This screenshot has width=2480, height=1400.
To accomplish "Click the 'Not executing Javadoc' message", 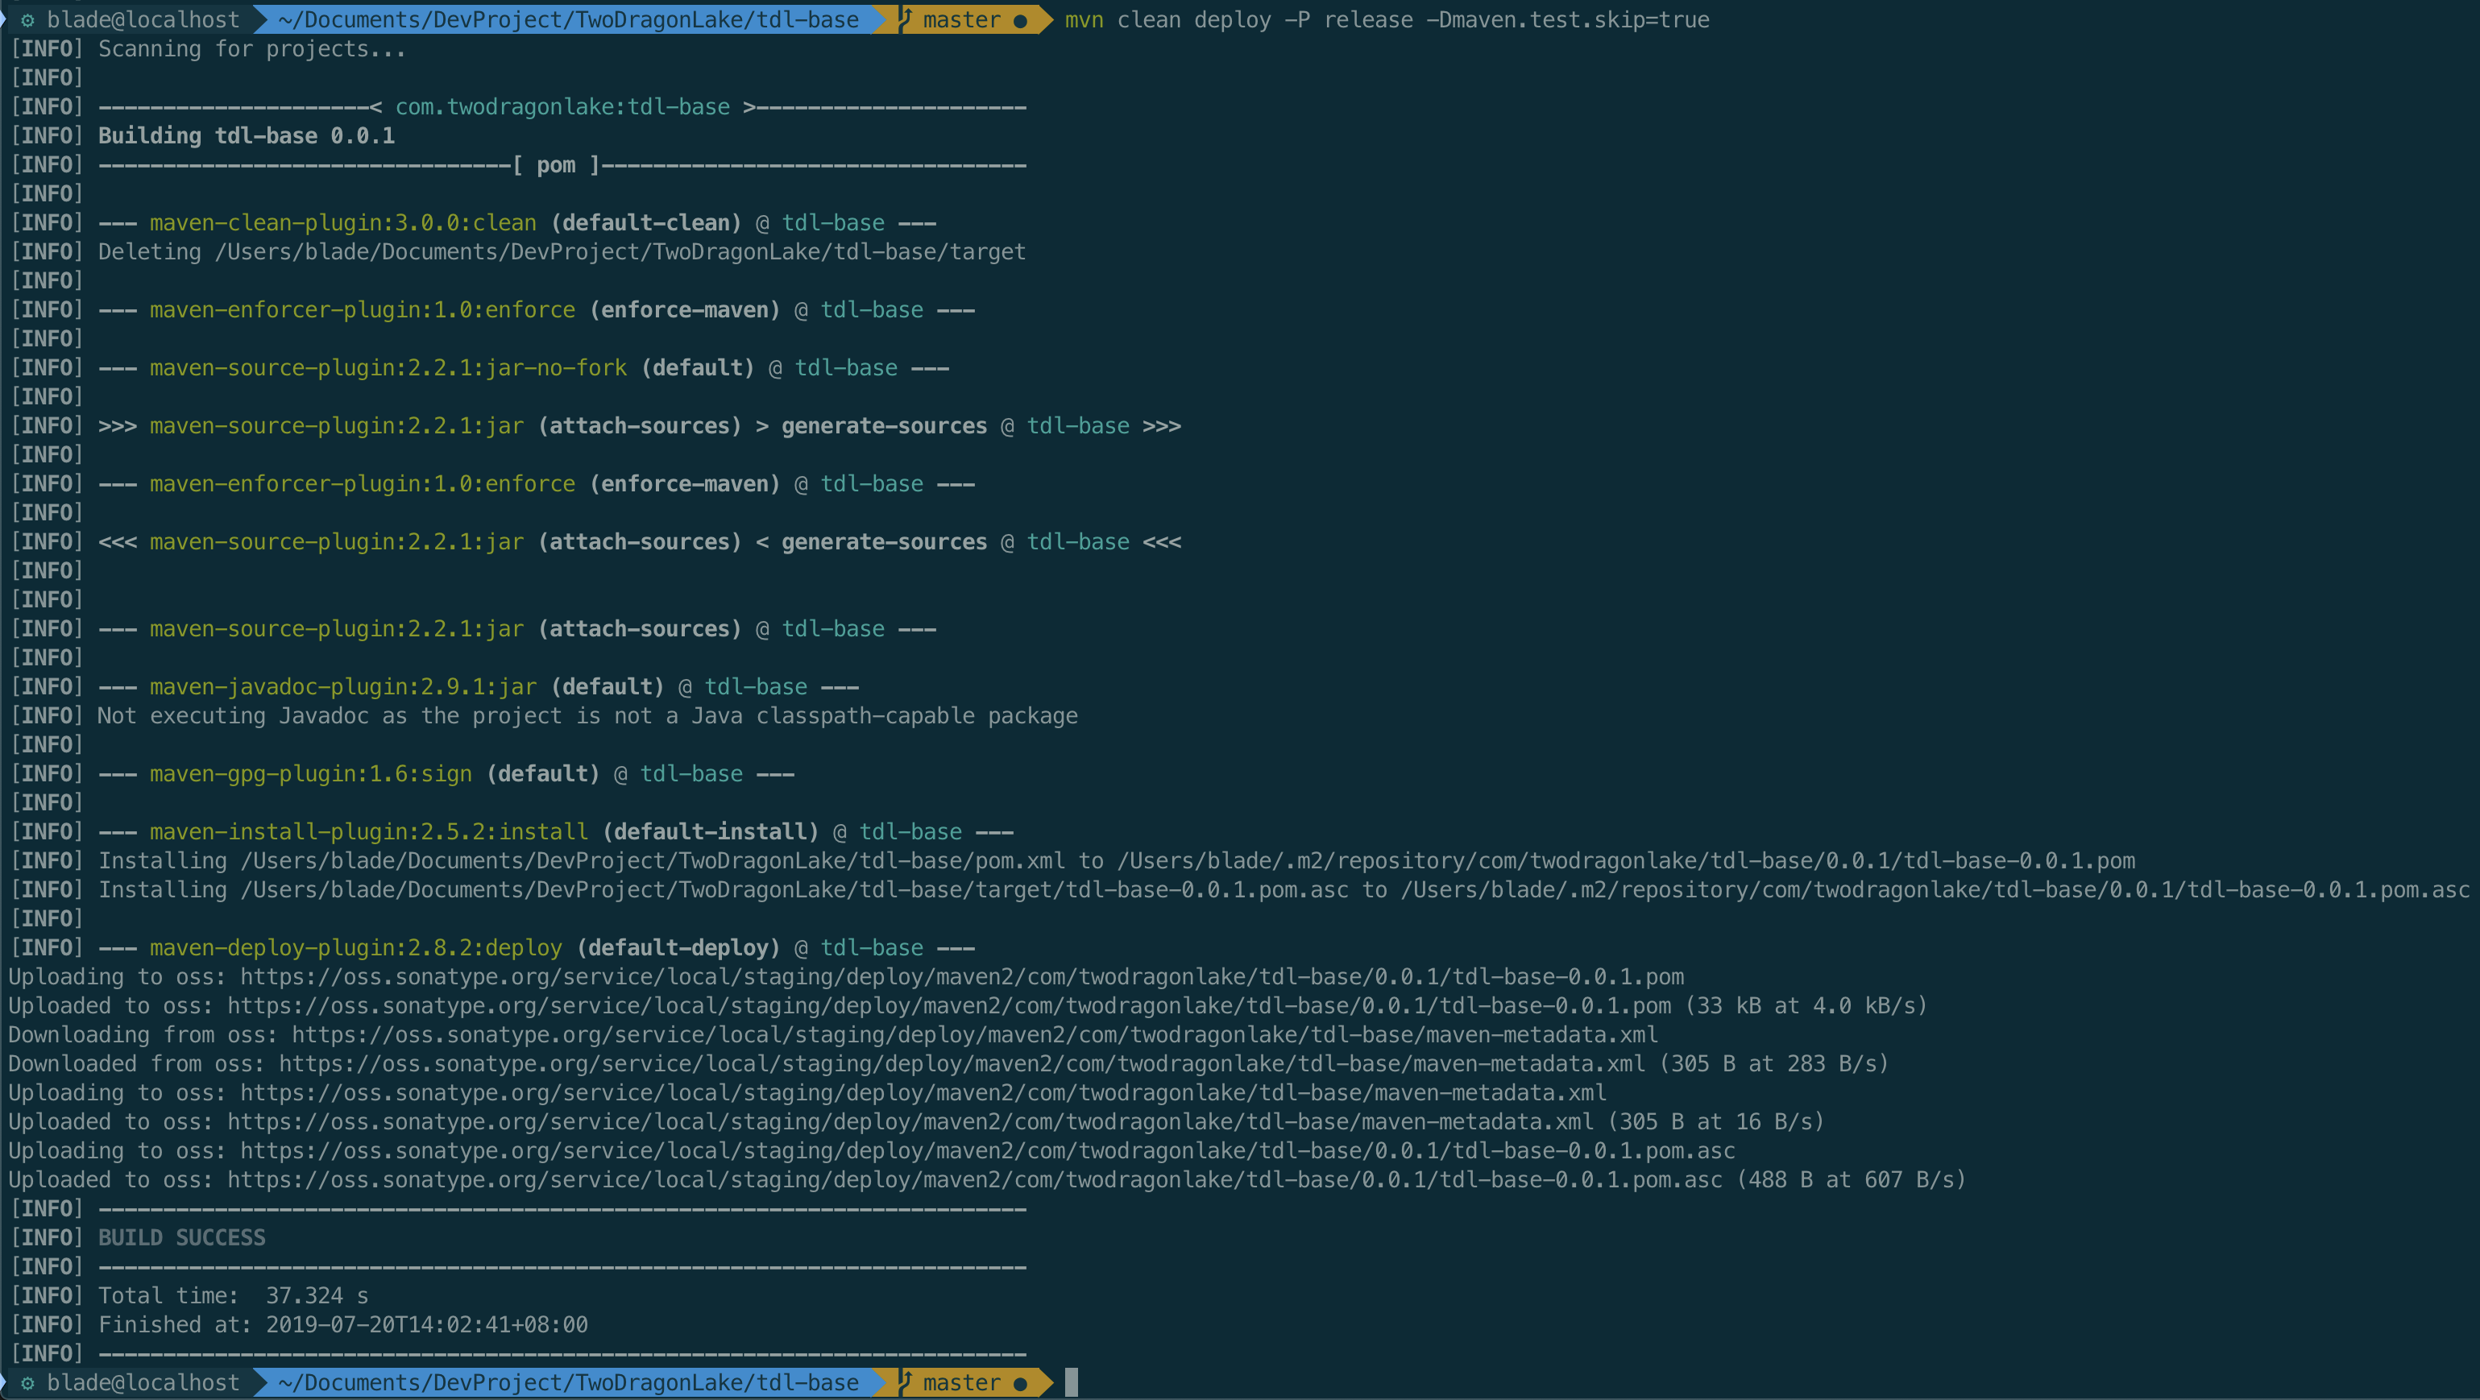I will point(587,716).
